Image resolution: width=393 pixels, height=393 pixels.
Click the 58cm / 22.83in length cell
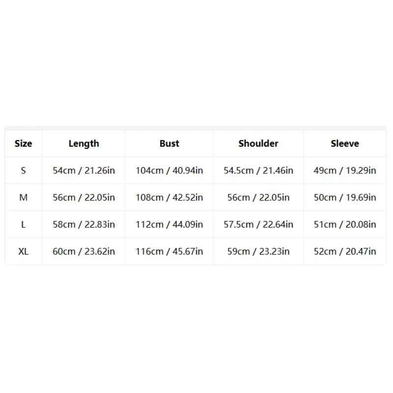pyautogui.click(x=84, y=225)
